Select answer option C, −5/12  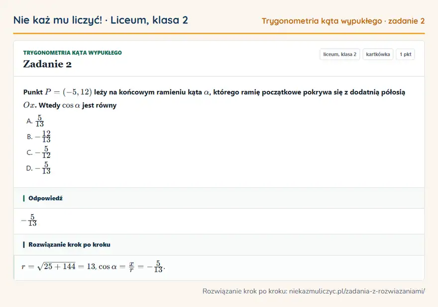click(x=38, y=153)
